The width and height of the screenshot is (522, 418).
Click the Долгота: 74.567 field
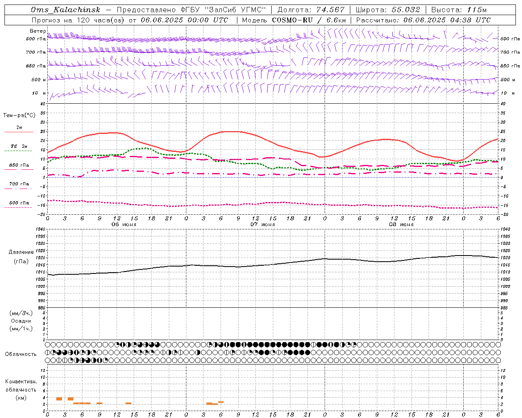(311, 10)
